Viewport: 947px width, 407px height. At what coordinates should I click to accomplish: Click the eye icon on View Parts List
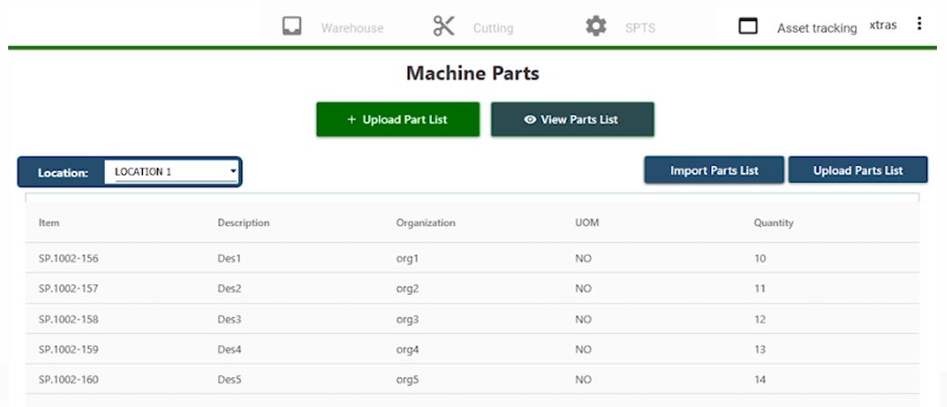point(530,120)
